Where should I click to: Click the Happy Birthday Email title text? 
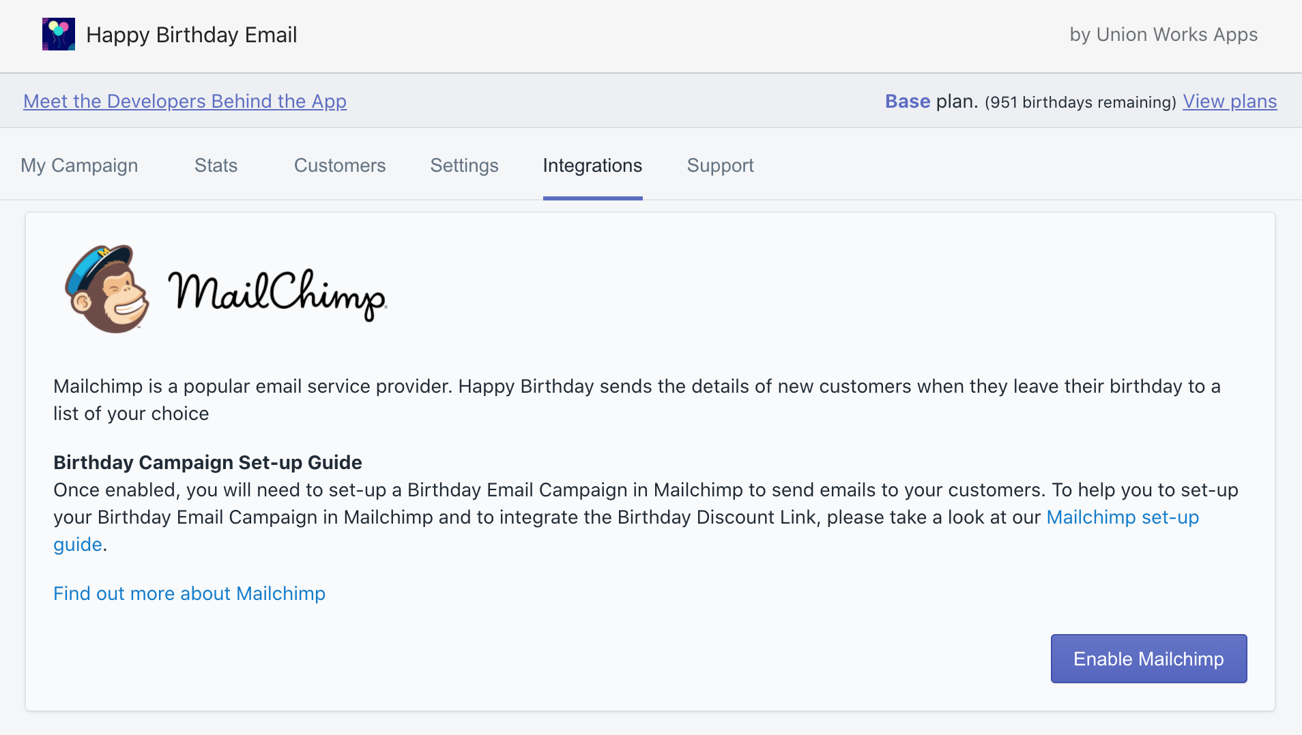pos(191,35)
